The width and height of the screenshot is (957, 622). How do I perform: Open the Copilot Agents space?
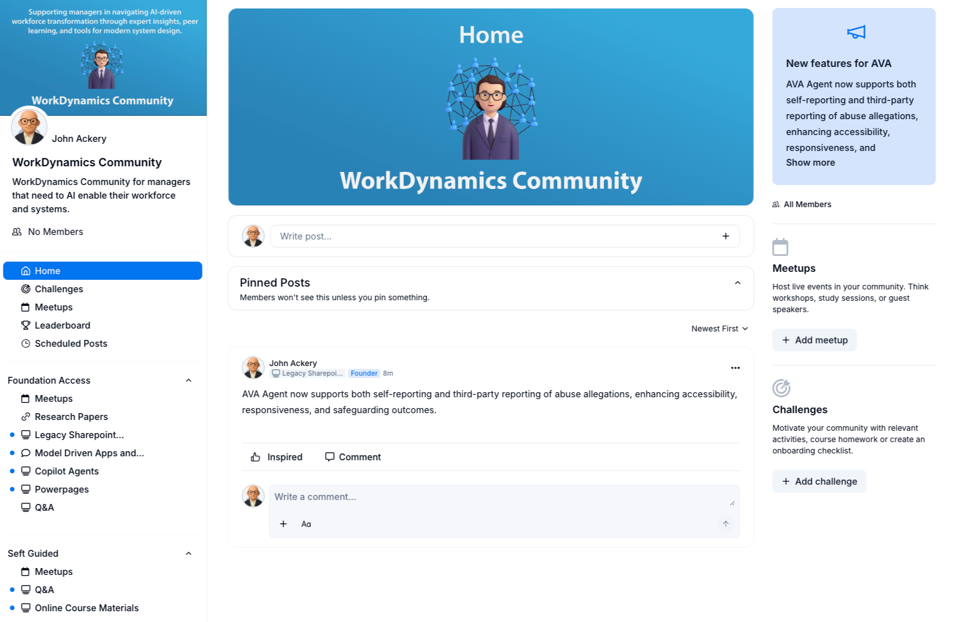coord(103,471)
